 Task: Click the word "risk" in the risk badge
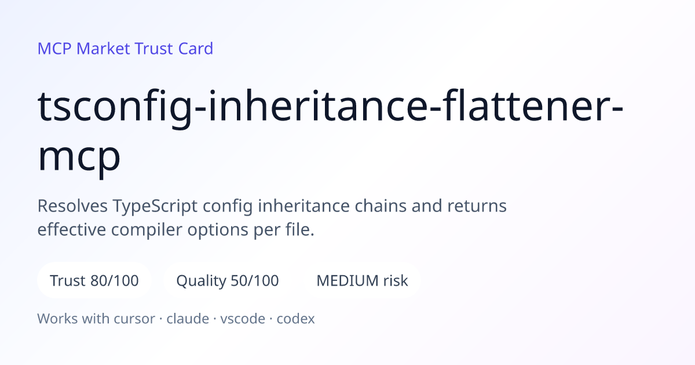(396, 281)
